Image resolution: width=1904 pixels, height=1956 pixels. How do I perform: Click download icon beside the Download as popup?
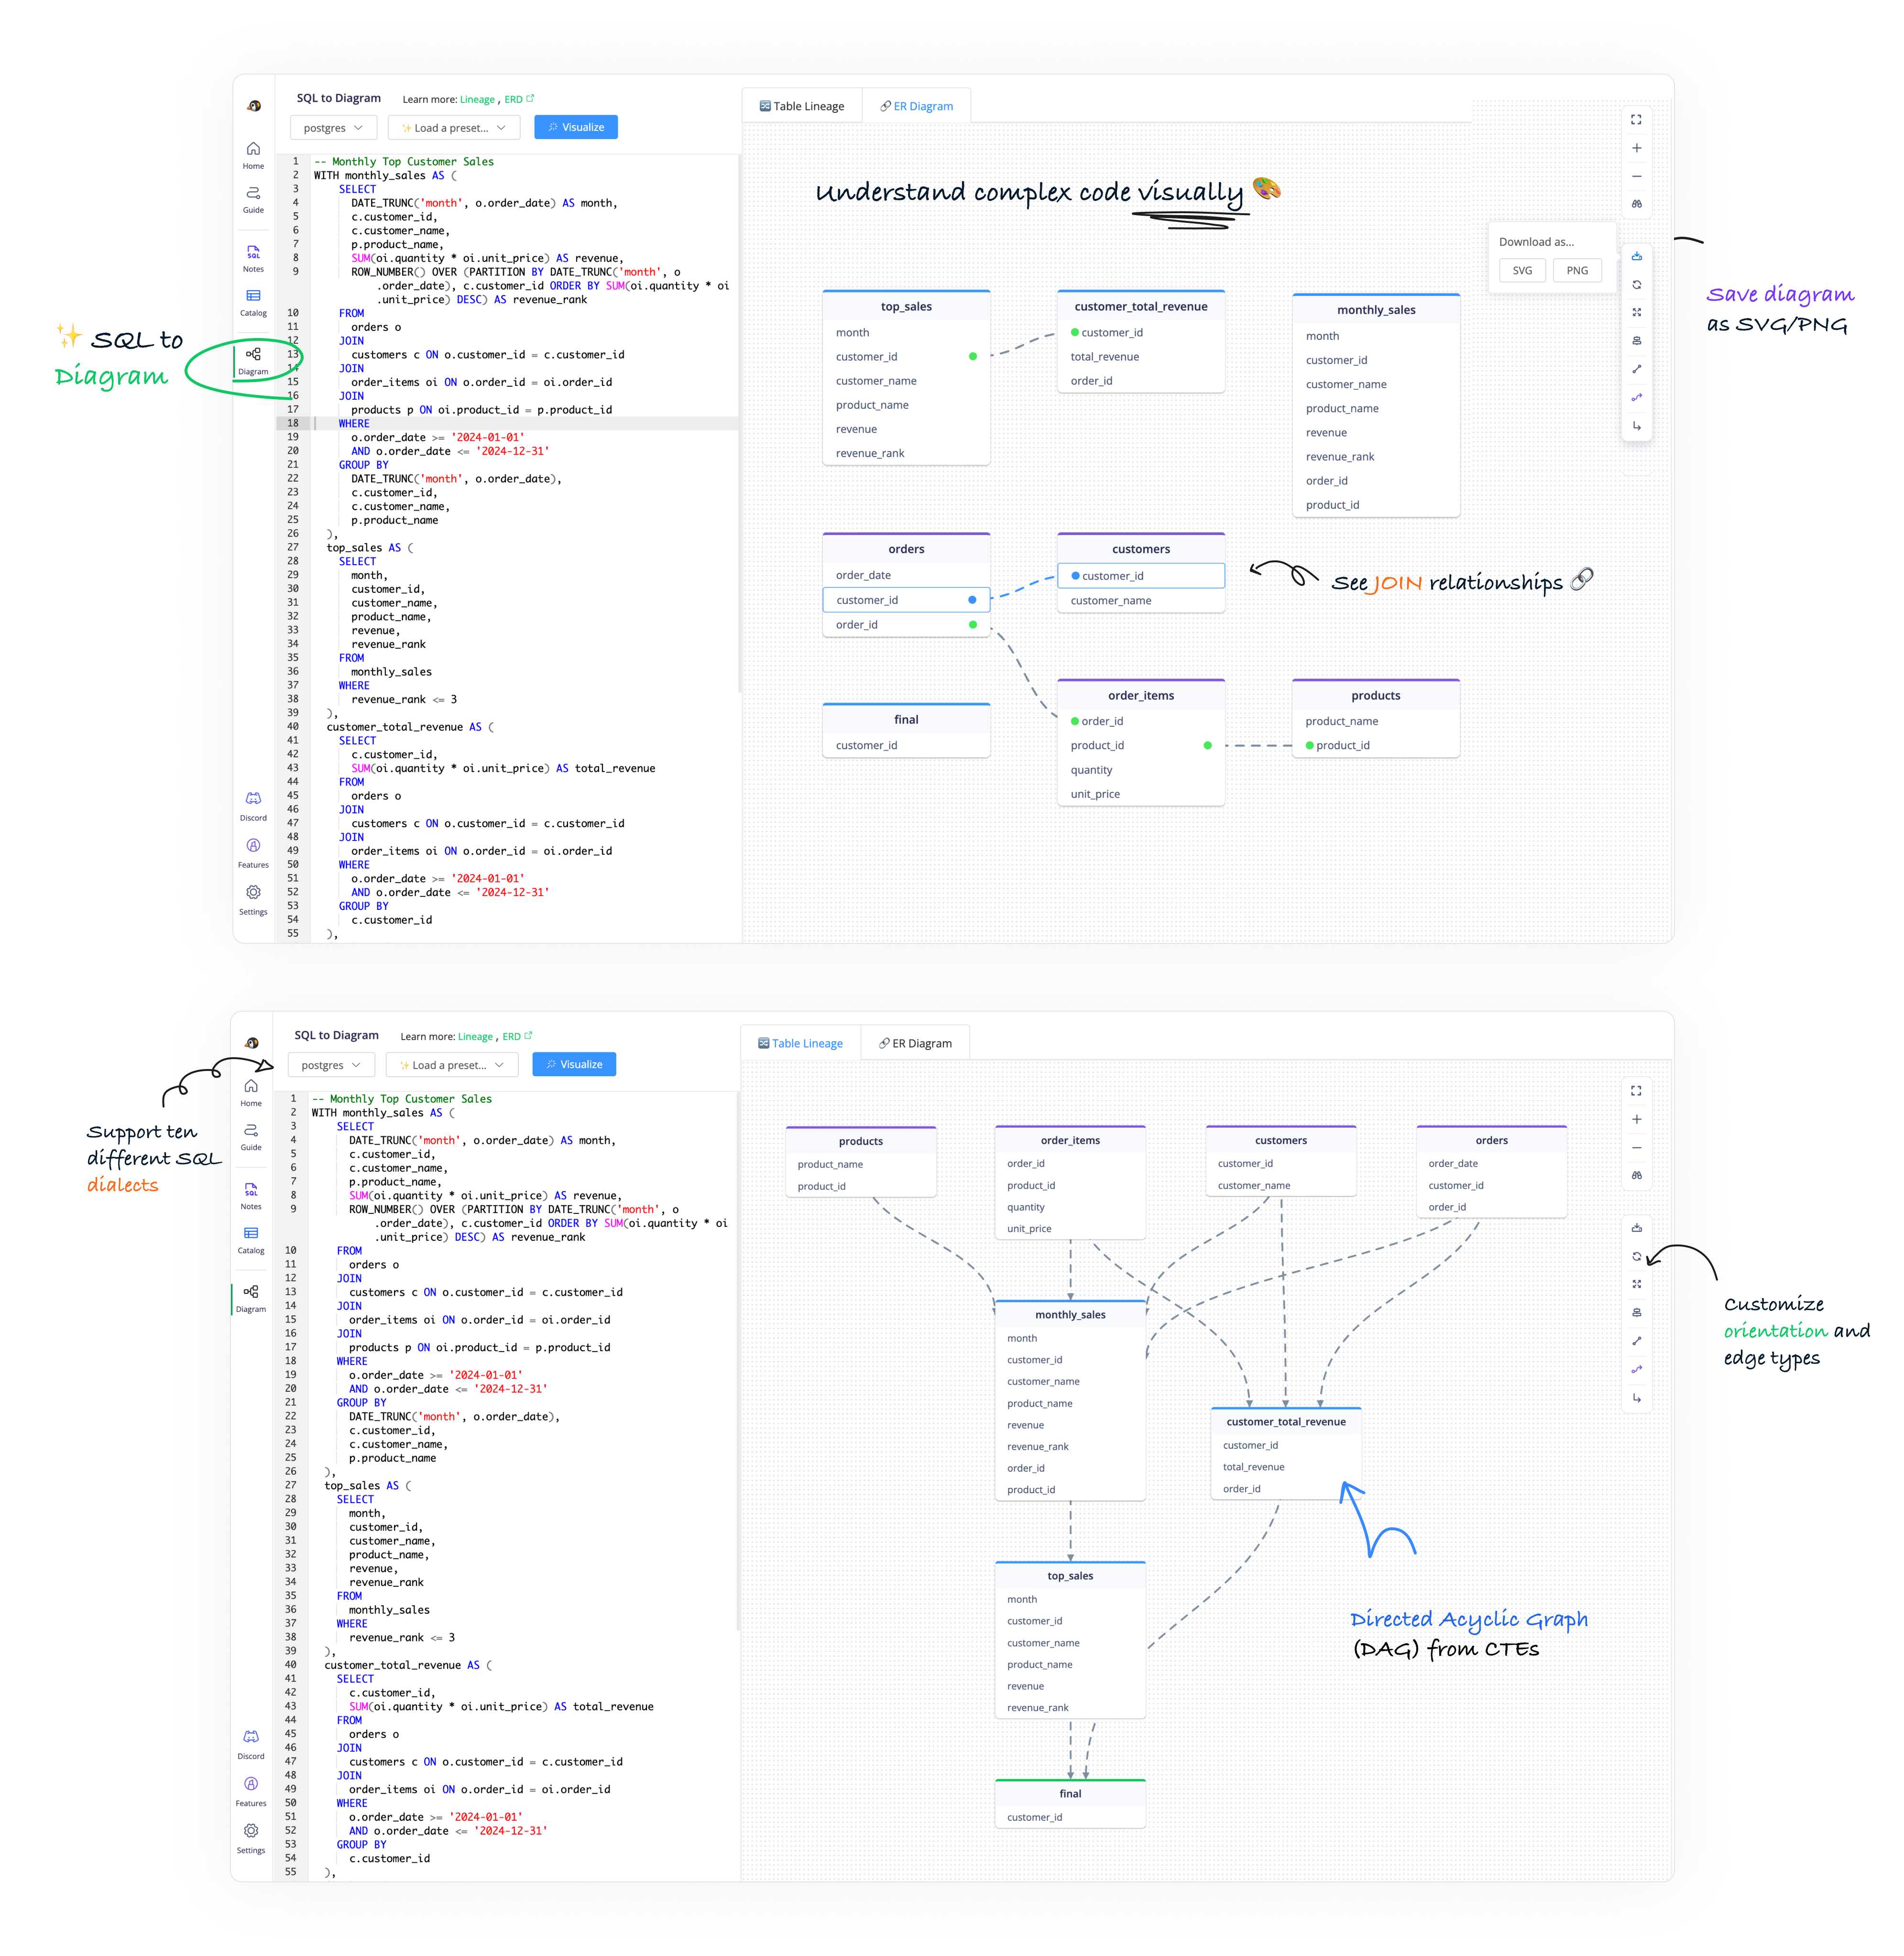click(1636, 256)
